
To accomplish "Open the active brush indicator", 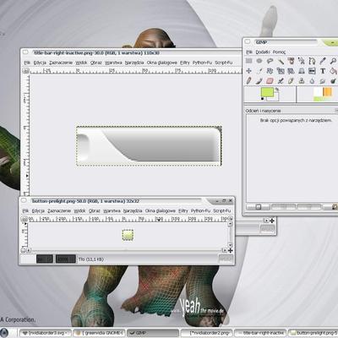I will [318, 92].
